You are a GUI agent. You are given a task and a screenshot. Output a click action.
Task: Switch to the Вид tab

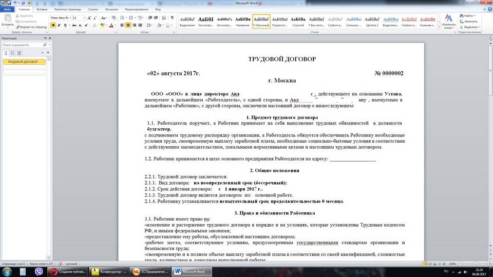tap(158, 9)
